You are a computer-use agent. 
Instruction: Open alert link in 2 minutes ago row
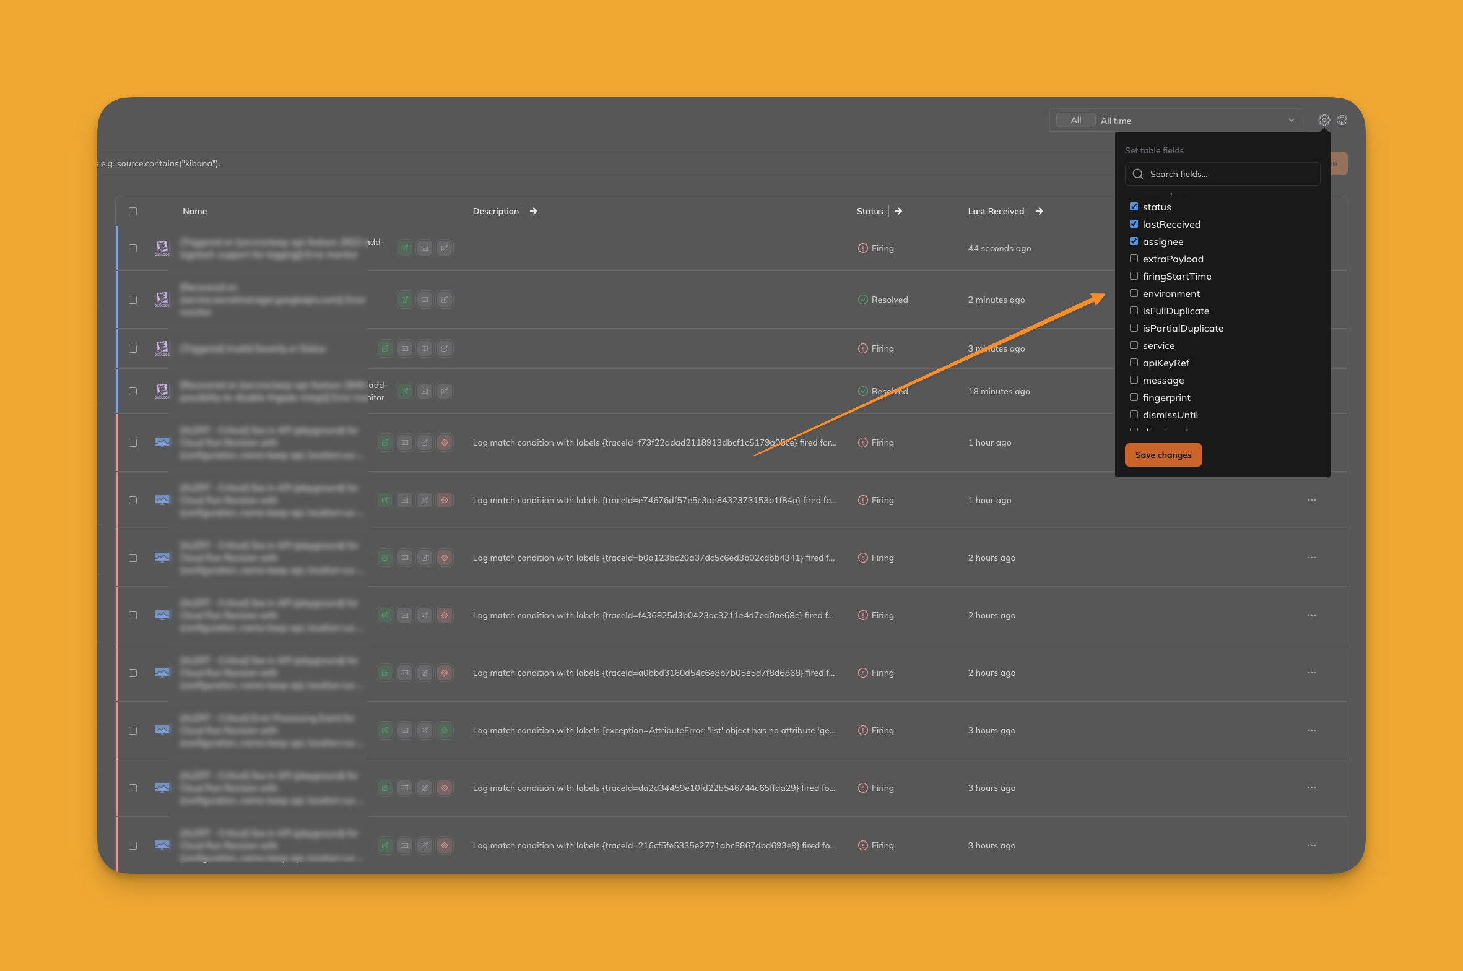(x=404, y=300)
